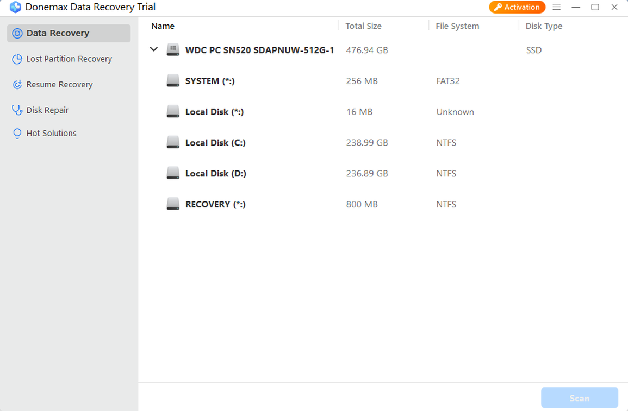Open the hamburger menu in title bar
The height and width of the screenshot is (411, 628).
[x=556, y=7]
